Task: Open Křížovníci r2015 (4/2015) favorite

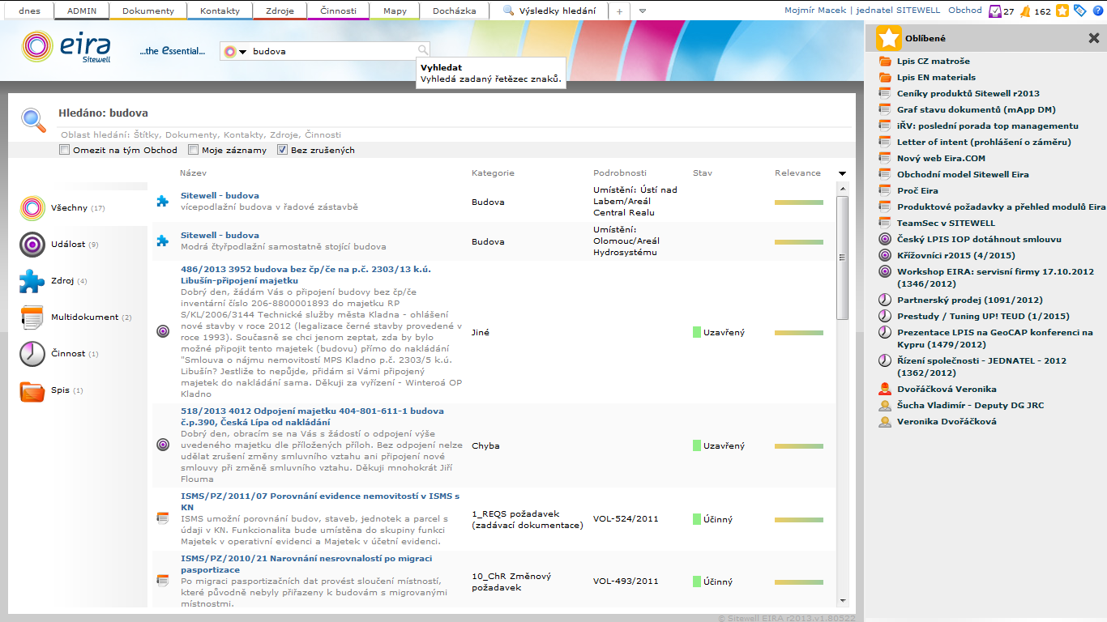Action: coord(955,256)
